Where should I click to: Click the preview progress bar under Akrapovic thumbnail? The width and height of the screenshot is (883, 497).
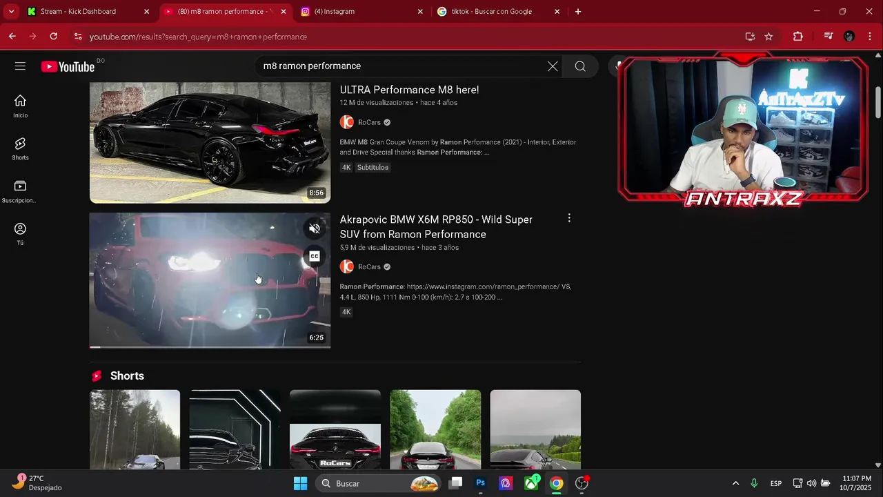[x=210, y=347]
